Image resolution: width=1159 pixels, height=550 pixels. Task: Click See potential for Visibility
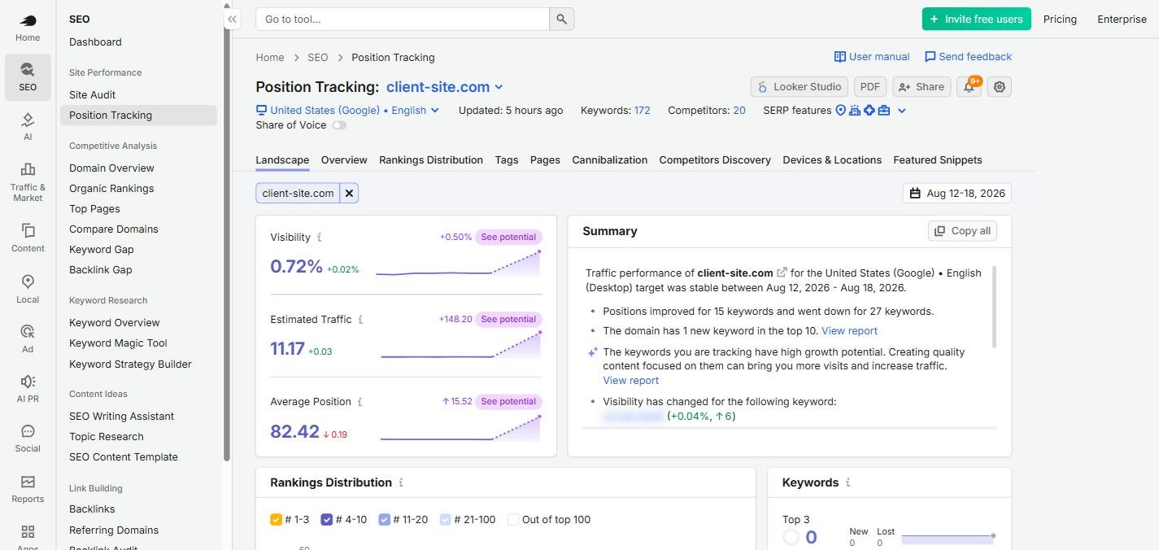click(508, 238)
